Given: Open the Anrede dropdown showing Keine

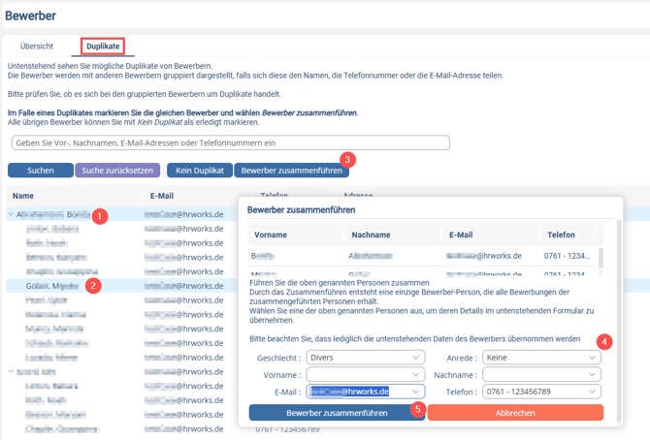Looking at the screenshot, I should click(x=541, y=358).
